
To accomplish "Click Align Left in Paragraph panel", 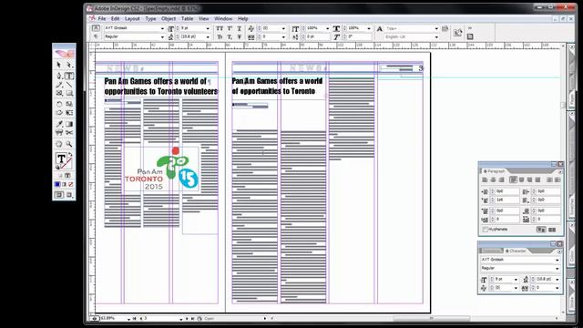I will tap(485, 180).
